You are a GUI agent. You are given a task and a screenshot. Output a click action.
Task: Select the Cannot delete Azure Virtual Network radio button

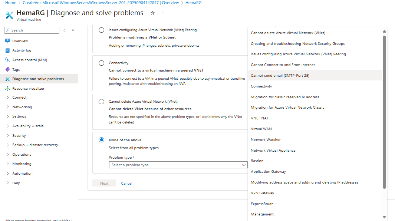(x=102, y=101)
